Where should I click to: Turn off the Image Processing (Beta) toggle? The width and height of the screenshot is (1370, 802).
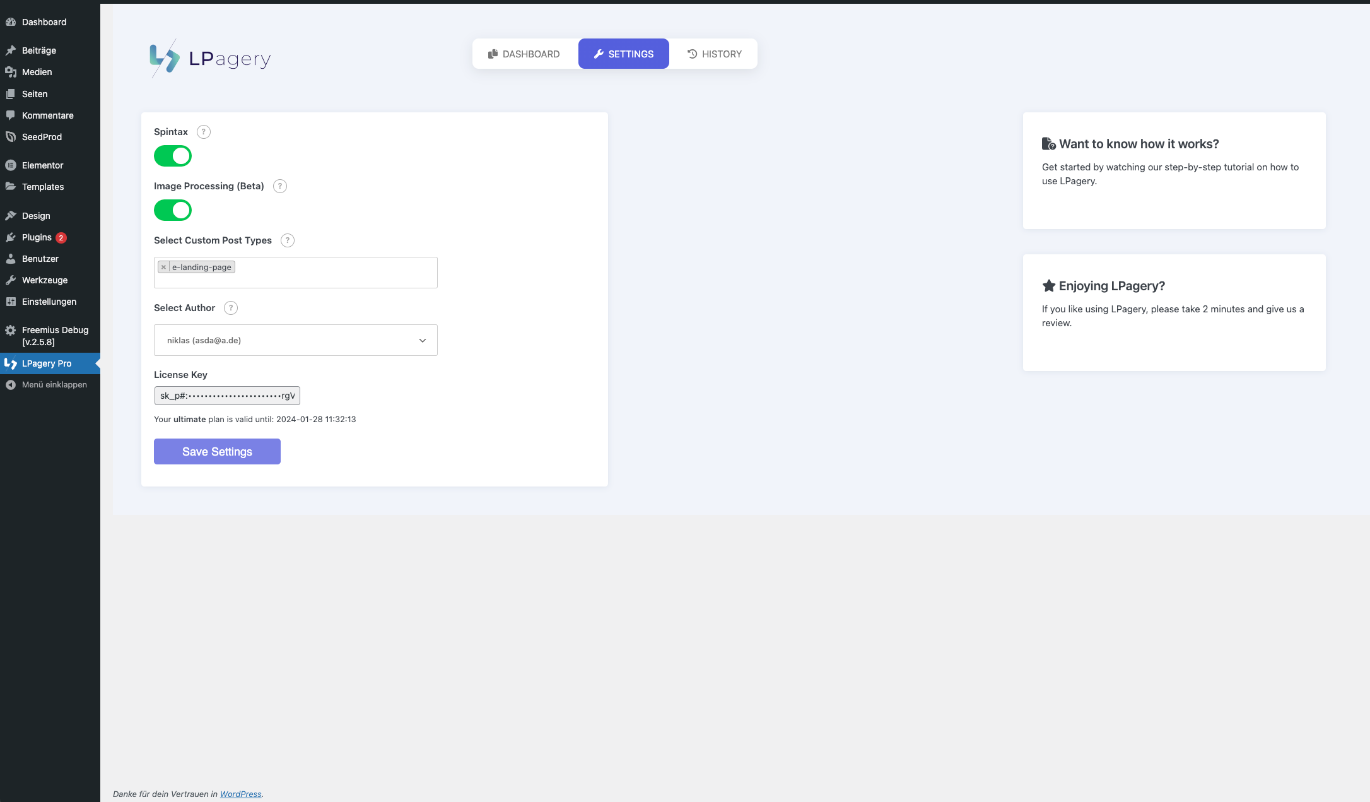click(173, 210)
